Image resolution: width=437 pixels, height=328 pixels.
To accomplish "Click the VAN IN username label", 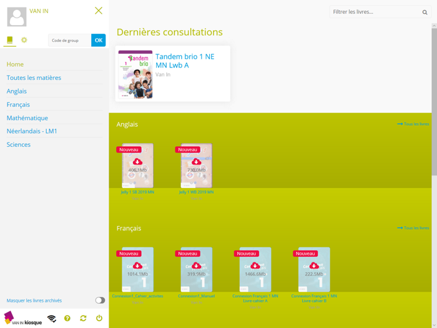I will (39, 11).
